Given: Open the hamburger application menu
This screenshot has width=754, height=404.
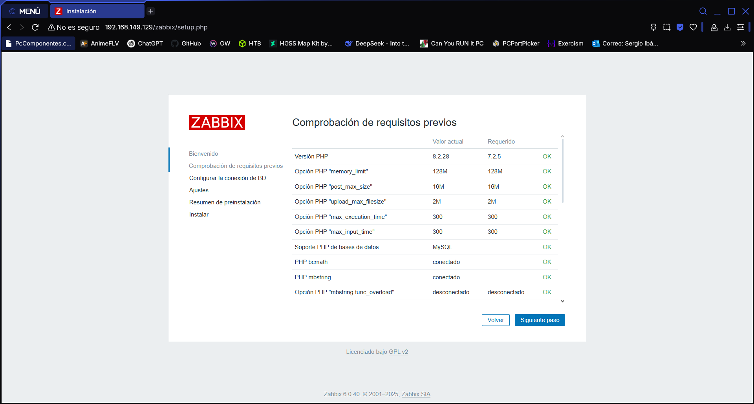Looking at the screenshot, I should coord(741,27).
